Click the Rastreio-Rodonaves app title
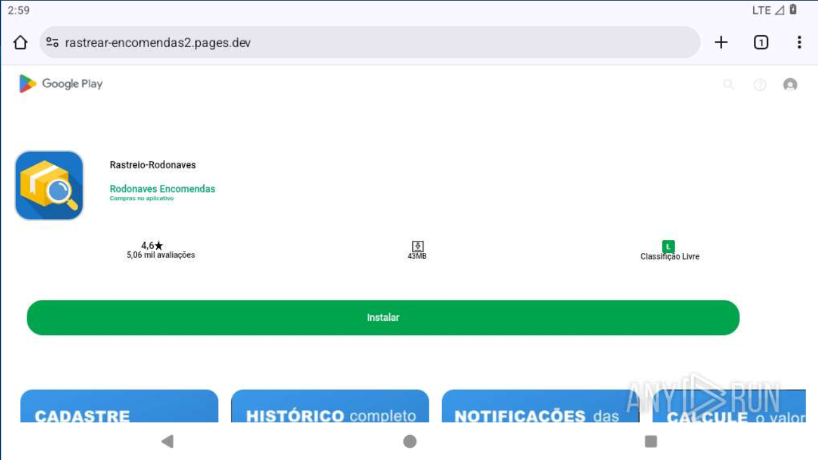 tap(153, 165)
